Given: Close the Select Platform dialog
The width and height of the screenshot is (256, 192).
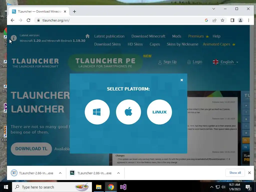Looking at the screenshot, I should click(182, 80).
